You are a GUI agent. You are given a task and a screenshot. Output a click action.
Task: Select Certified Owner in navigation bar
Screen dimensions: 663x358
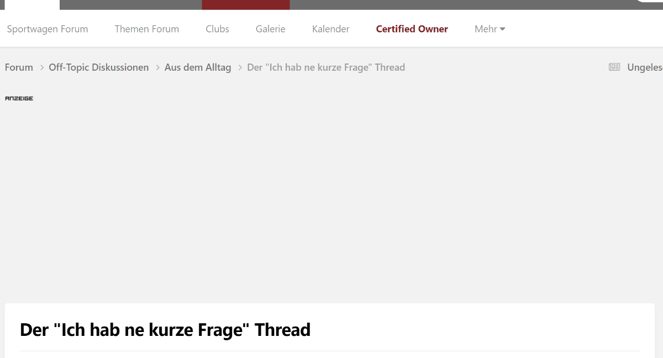412,29
